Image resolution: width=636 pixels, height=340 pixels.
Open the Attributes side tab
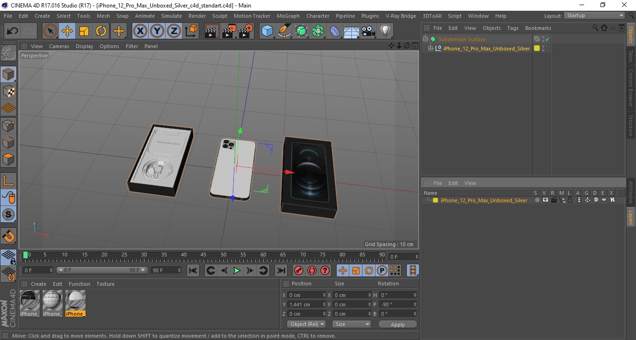pyautogui.click(x=631, y=192)
